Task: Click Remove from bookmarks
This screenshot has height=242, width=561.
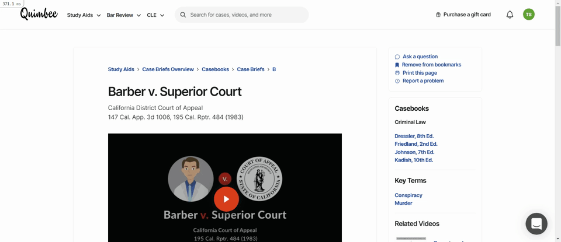Action: [431, 65]
